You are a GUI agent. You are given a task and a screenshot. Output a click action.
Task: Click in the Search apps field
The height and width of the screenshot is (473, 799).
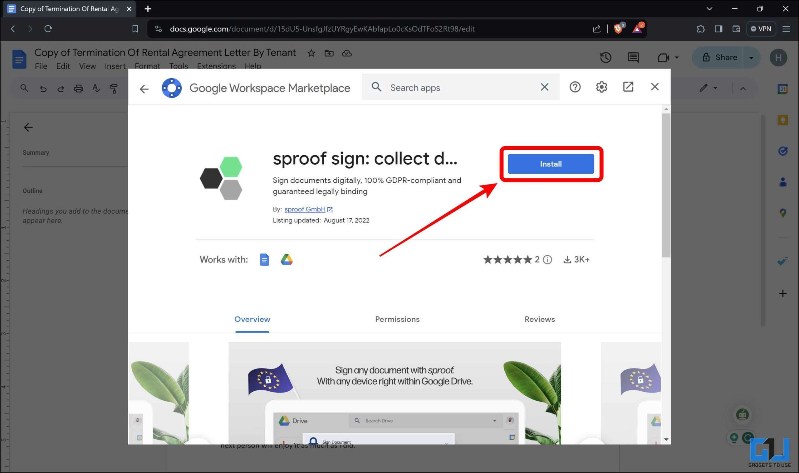[460, 87]
